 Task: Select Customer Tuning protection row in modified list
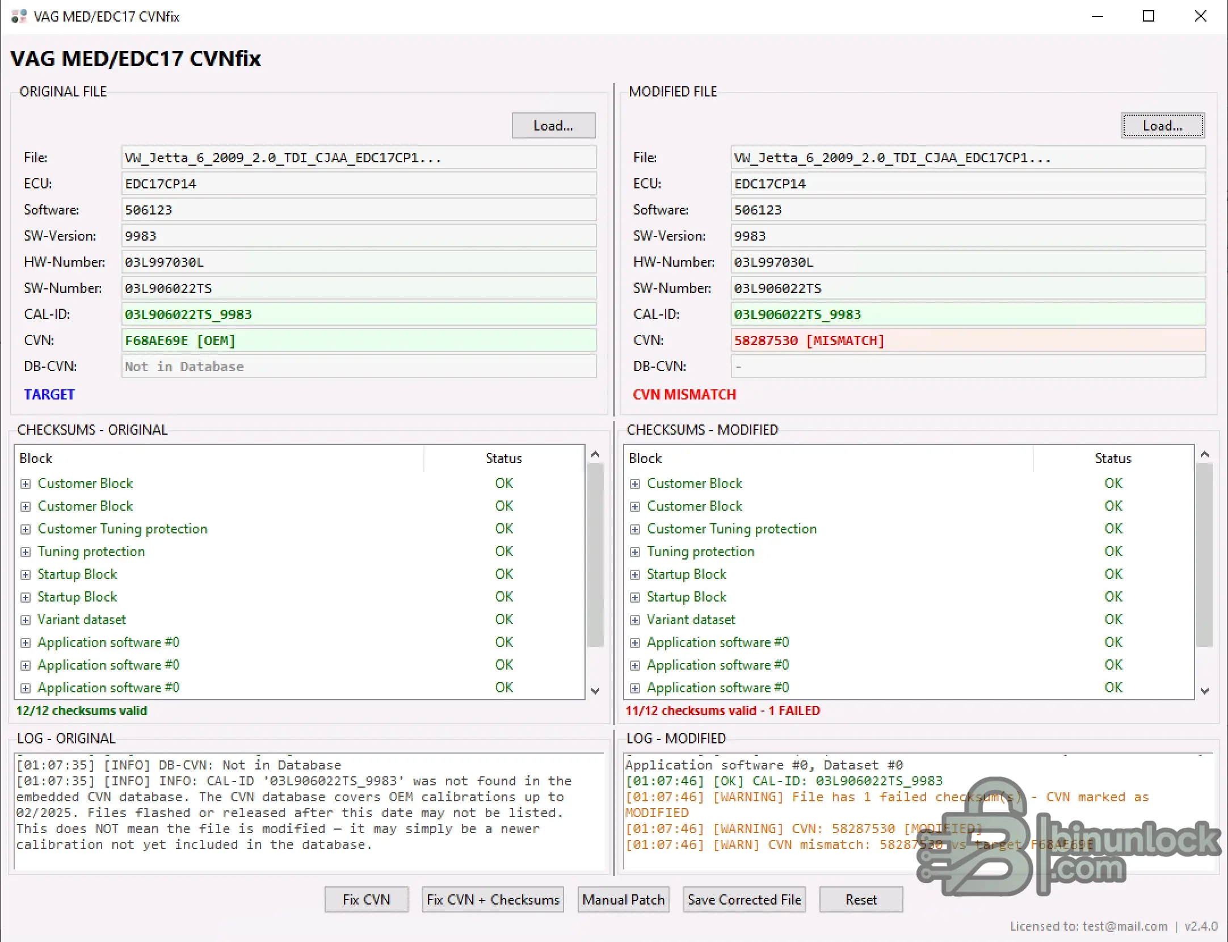click(909, 529)
